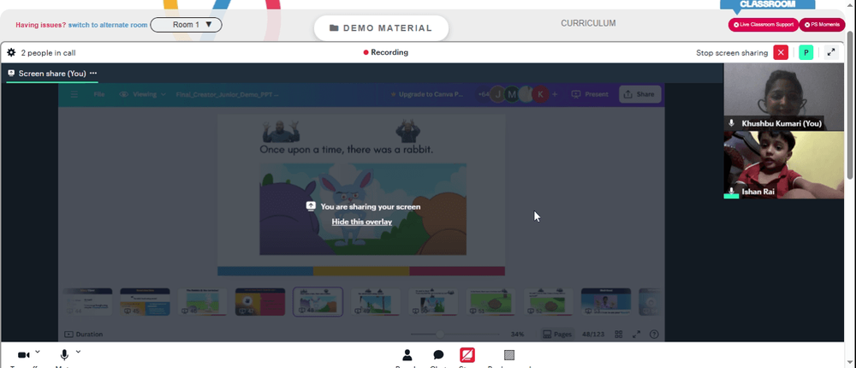Click the red Stop sharing icon in toolbar
Screen dimensions: 856x368
(x=467, y=355)
